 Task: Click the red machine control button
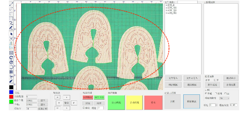[88, 97]
